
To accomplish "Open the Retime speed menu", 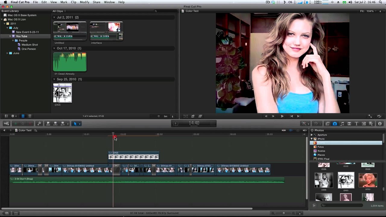I will click(317, 124).
